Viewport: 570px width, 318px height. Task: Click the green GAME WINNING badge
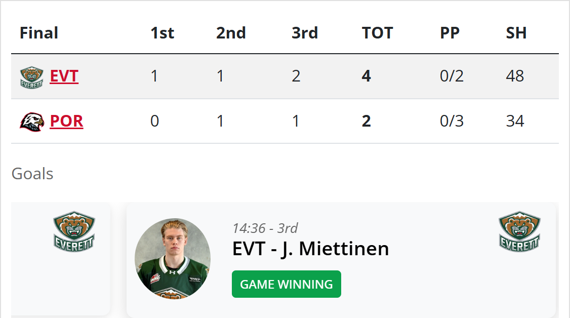pyautogui.click(x=286, y=284)
